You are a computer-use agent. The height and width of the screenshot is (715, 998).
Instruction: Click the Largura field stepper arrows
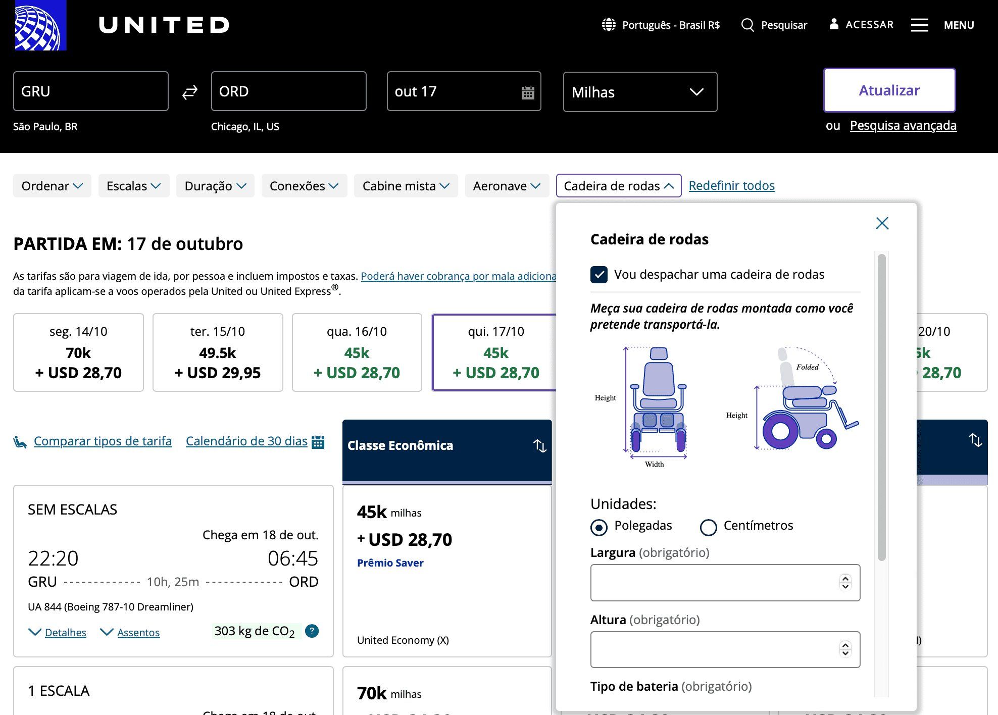845,582
